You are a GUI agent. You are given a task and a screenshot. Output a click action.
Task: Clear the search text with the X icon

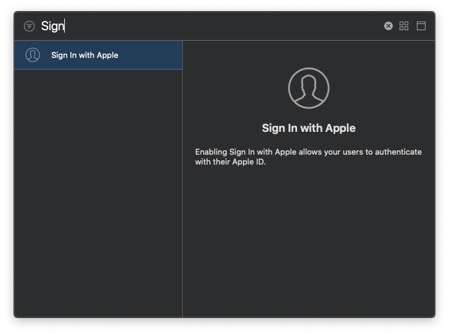388,26
